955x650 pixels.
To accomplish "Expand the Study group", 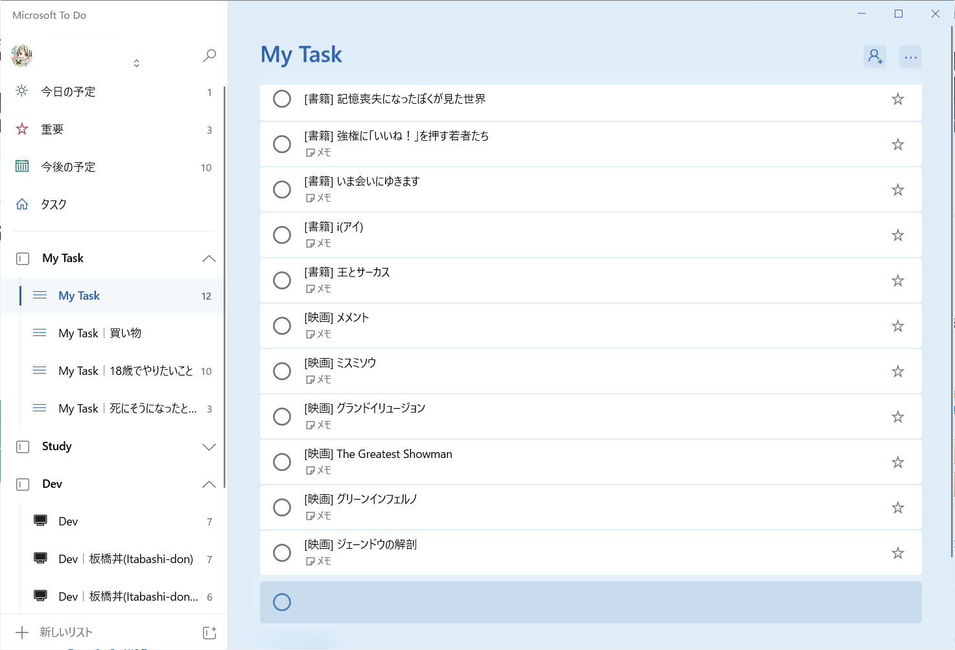I will coord(208,446).
